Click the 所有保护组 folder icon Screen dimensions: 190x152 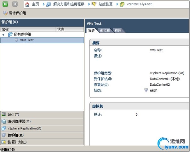point(10,34)
